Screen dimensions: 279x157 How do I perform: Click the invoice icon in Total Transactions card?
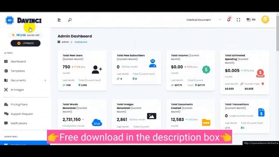(261, 113)
